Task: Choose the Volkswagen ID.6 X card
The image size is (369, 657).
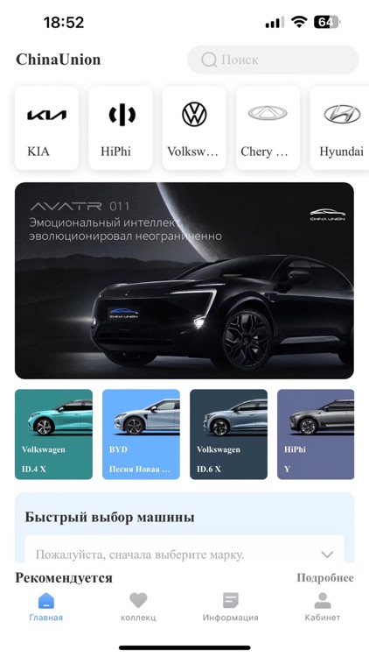Action: [x=228, y=434]
